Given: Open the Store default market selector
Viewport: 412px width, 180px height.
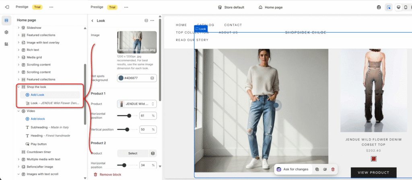Looking at the screenshot, I should point(231,7).
